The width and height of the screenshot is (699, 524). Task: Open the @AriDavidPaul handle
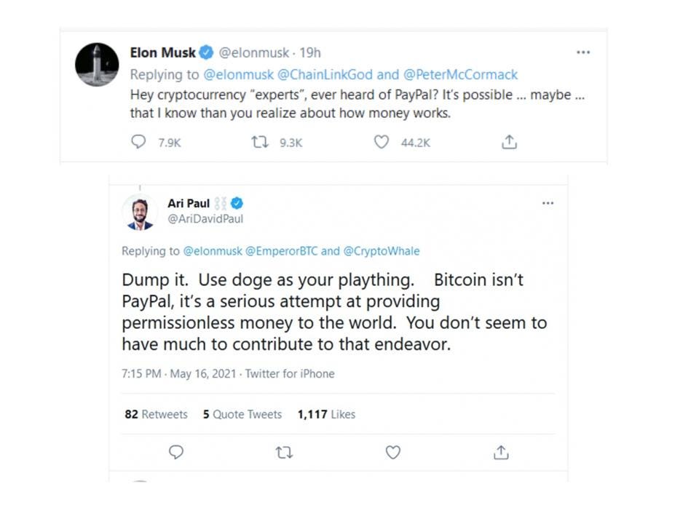(x=205, y=219)
